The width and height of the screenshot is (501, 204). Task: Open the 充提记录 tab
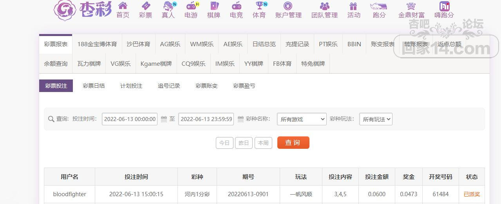pos(297,44)
